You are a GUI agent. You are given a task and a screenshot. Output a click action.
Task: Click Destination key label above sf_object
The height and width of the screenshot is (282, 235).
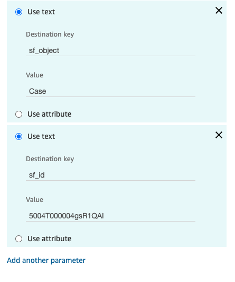tap(50, 34)
